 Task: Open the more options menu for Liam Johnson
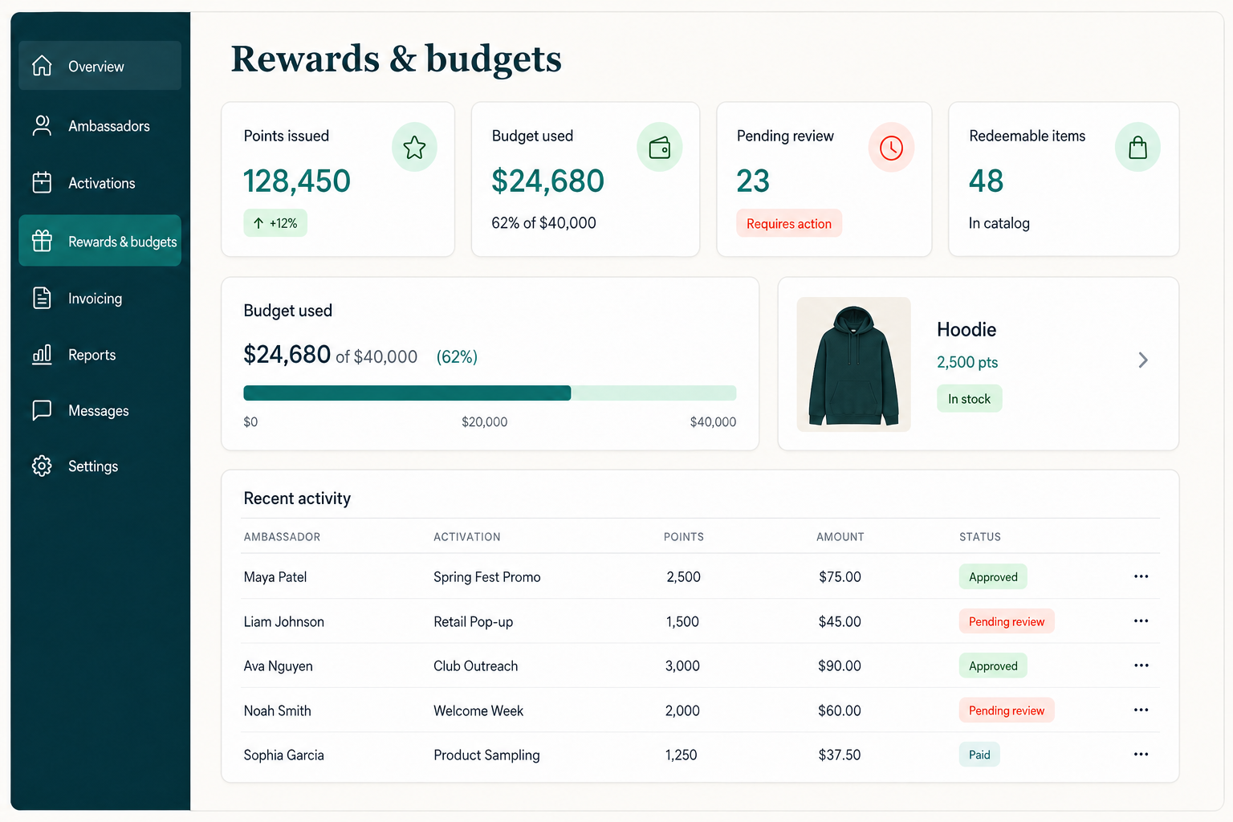pyautogui.click(x=1141, y=621)
